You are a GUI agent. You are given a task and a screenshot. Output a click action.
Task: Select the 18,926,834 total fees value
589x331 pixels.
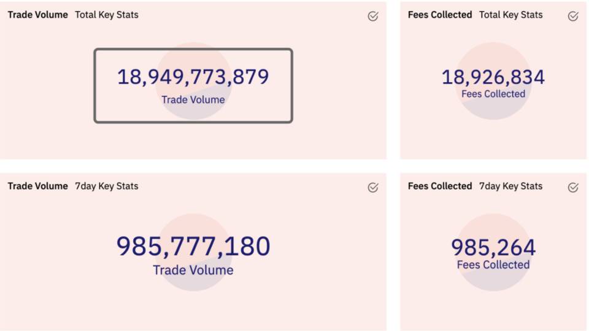493,77
